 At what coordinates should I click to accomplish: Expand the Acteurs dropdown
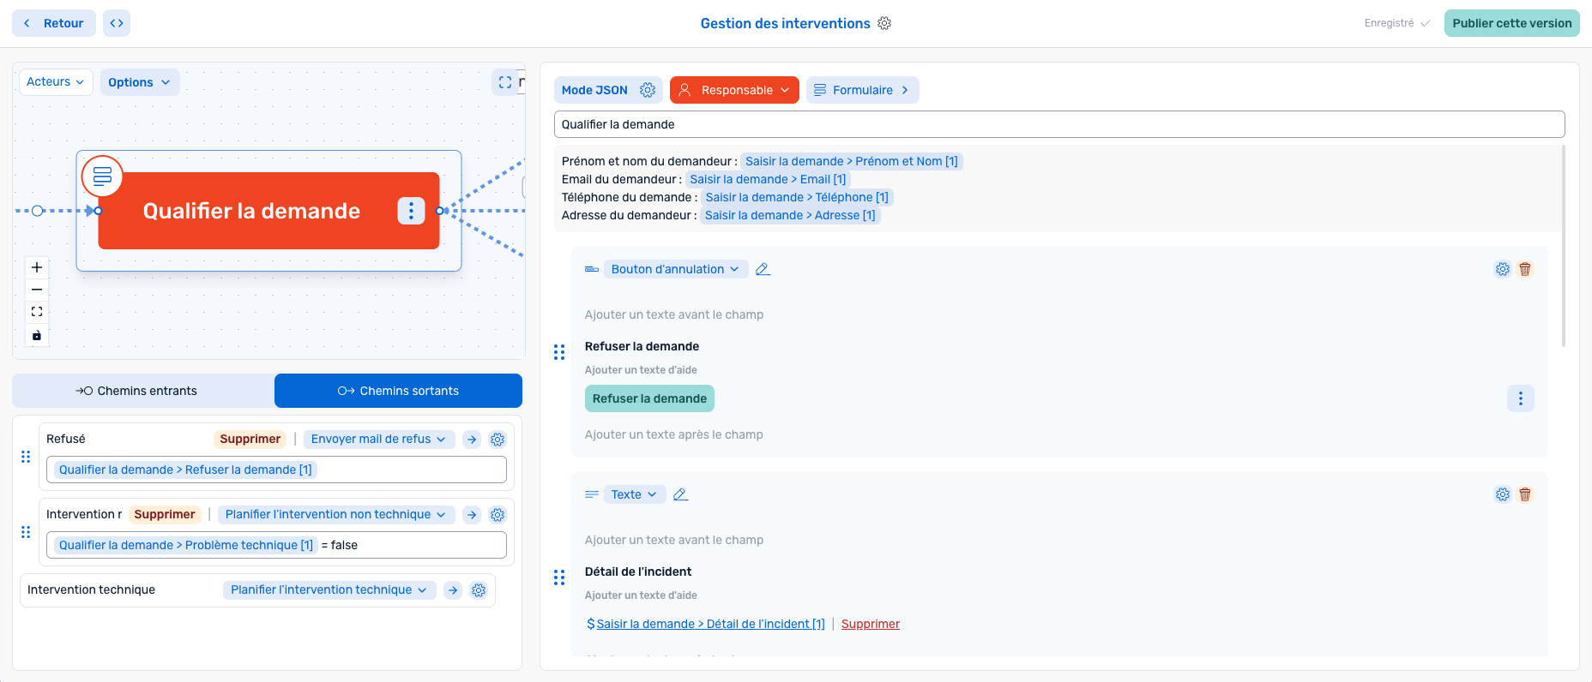(56, 82)
